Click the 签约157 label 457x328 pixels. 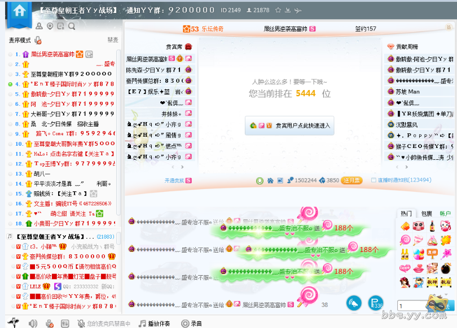tap(366, 29)
